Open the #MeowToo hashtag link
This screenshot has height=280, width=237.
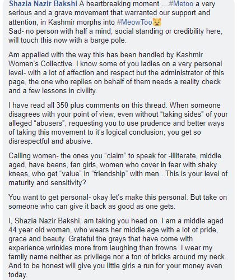[134, 22]
